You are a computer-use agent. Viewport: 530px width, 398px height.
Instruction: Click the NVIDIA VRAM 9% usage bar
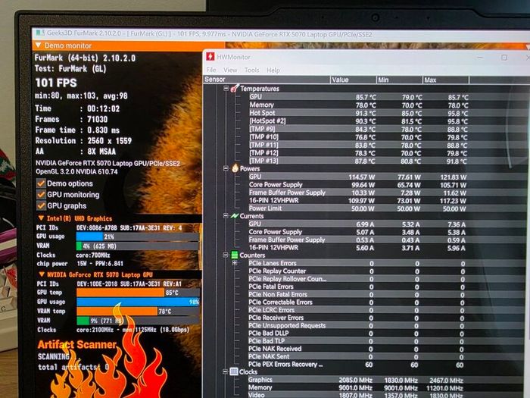[x=138, y=320]
